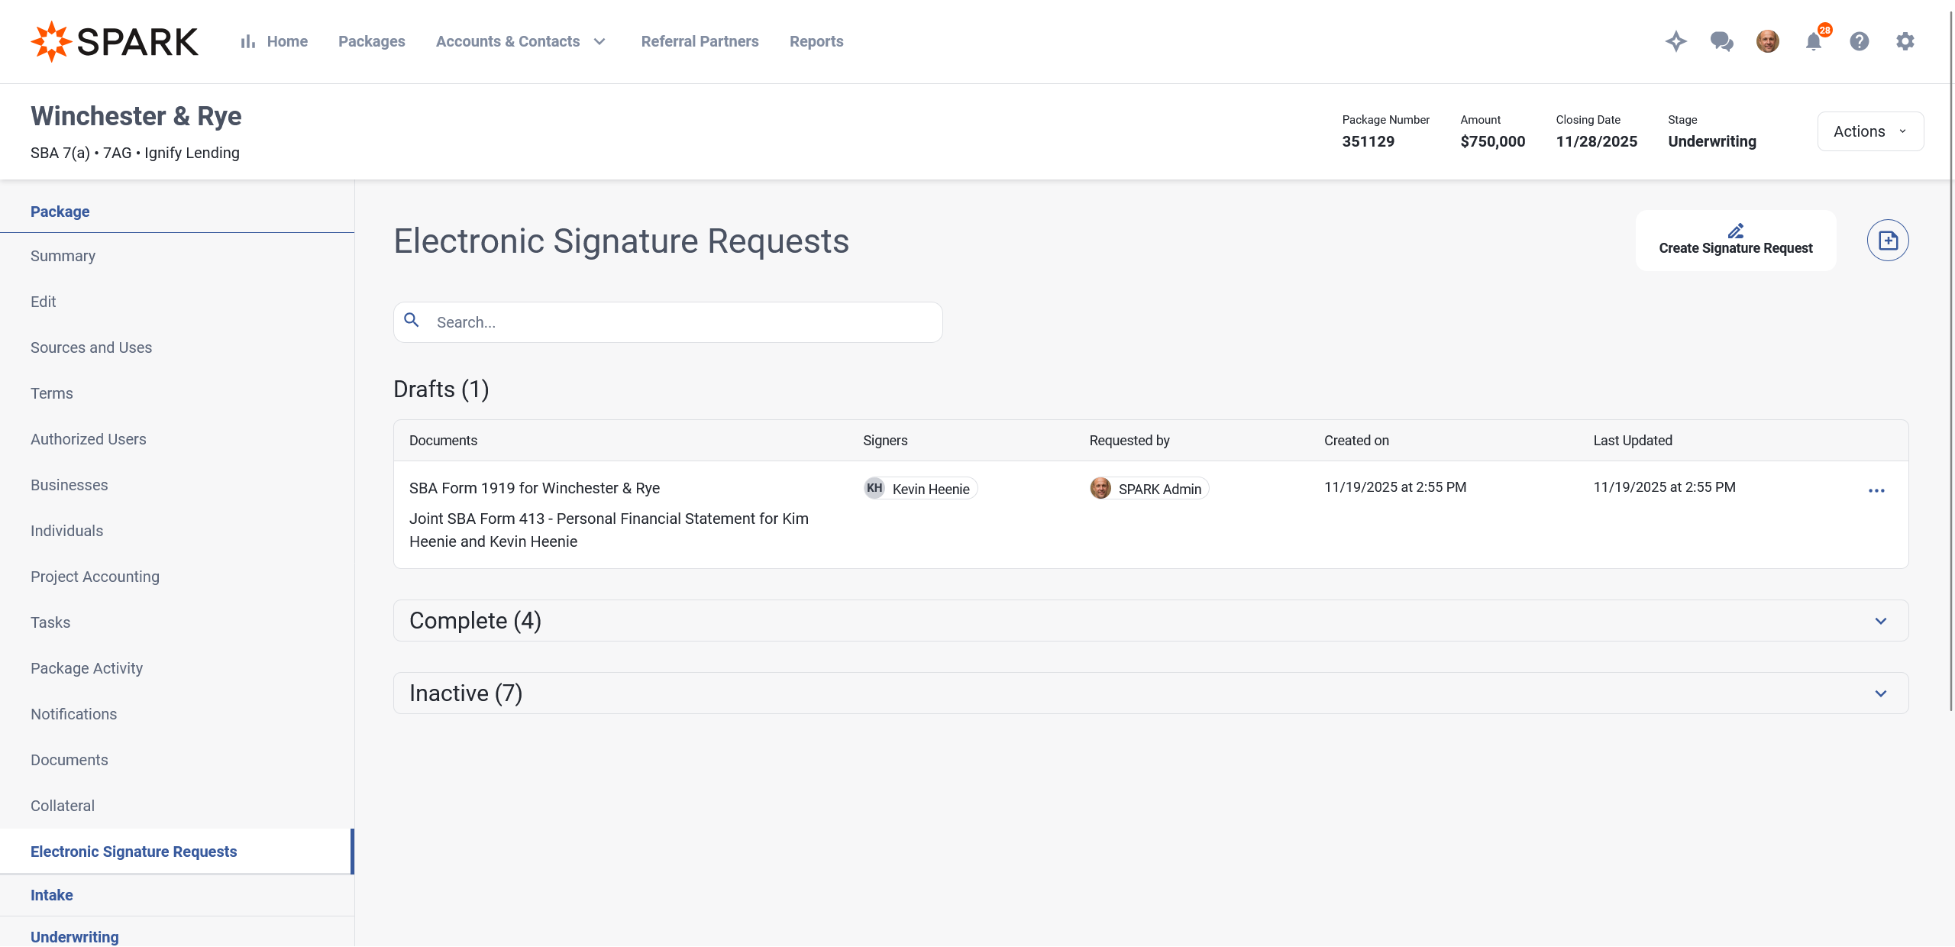Open the draft row three-dot menu

pos(1876,490)
